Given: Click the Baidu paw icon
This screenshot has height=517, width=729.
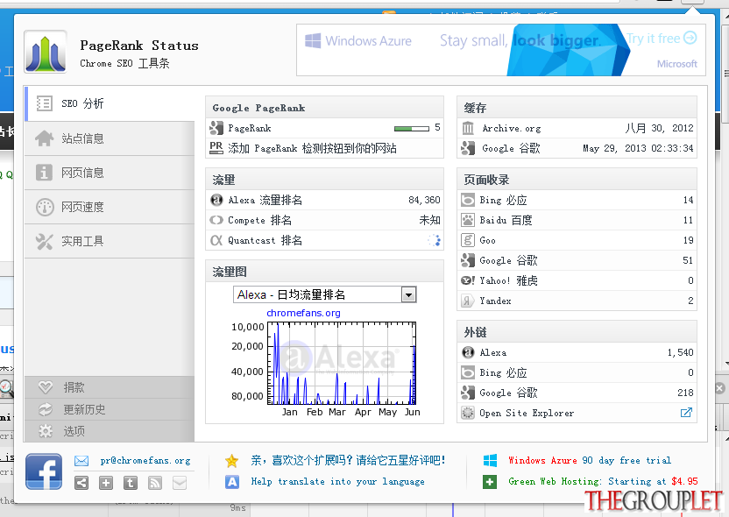Looking at the screenshot, I should coord(467,220).
